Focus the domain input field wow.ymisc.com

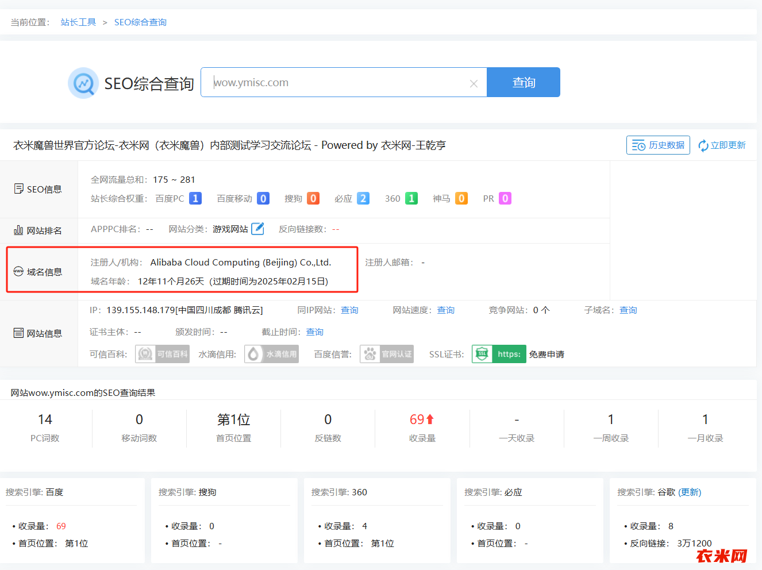[344, 82]
